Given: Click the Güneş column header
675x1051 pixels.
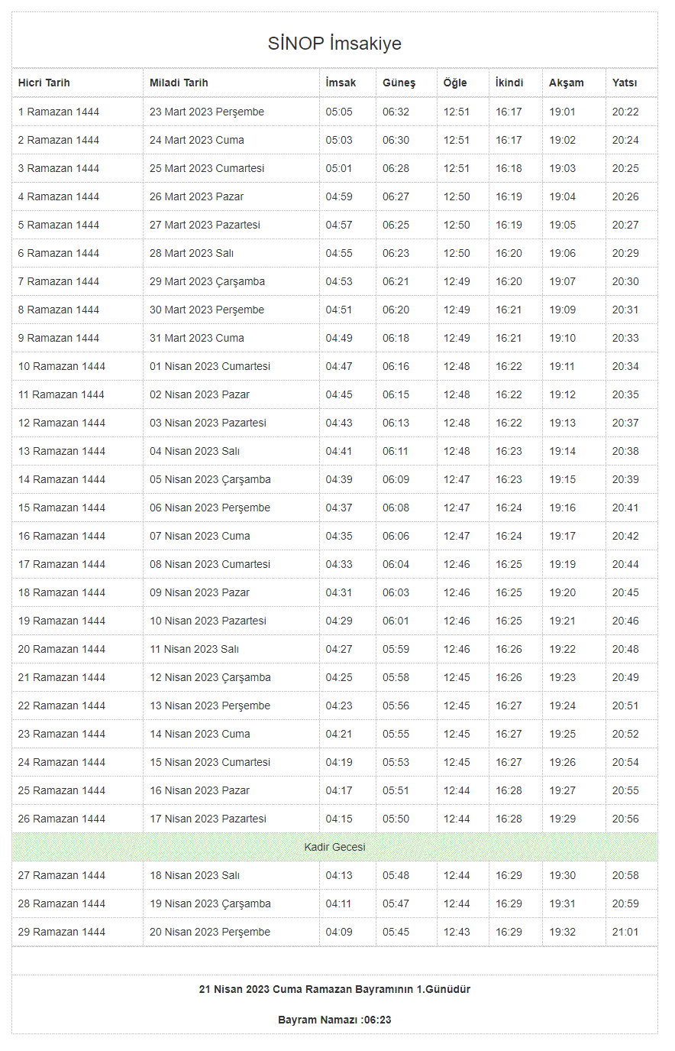Looking at the screenshot, I should pyautogui.click(x=399, y=83).
